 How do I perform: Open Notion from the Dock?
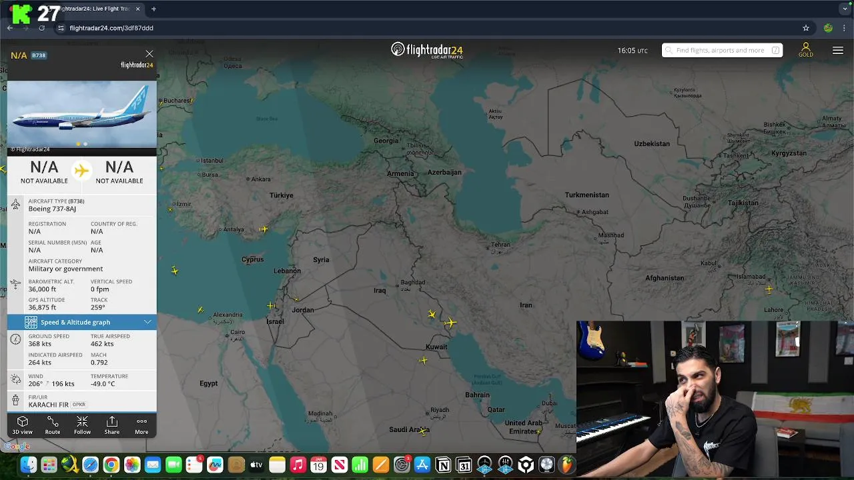click(443, 465)
